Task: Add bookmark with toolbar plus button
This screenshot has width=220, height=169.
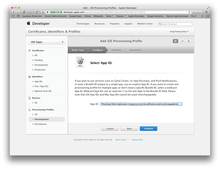Action: pos(43,12)
